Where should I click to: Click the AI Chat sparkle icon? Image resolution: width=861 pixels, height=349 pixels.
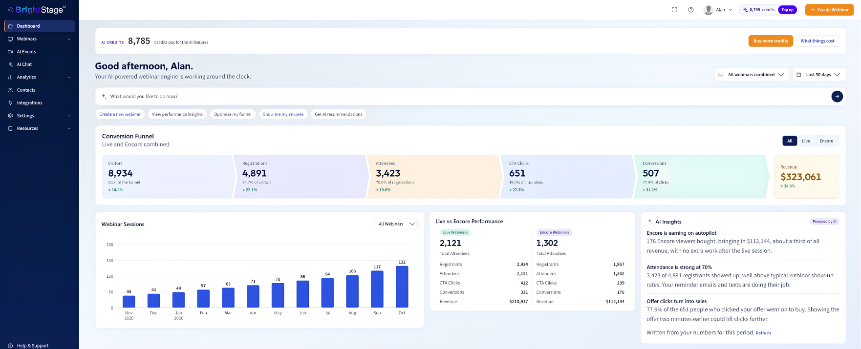pyautogui.click(x=10, y=64)
